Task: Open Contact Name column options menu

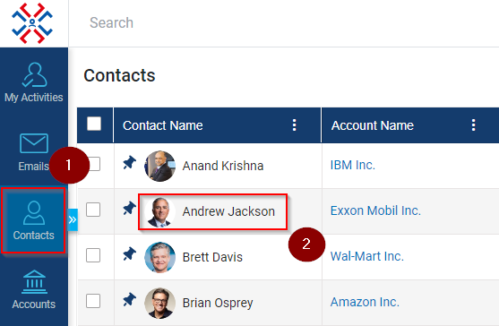Action: tap(295, 125)
